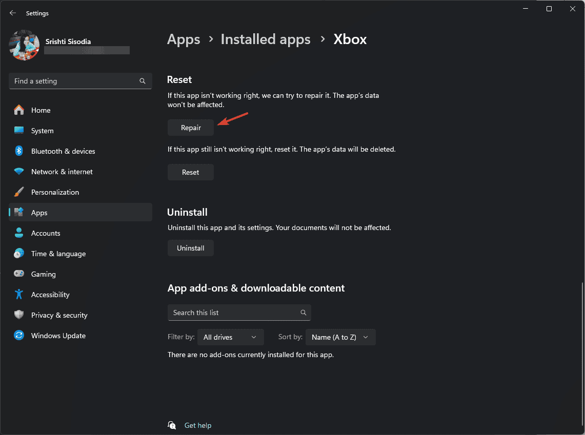The width and height of the screenshot is (585, 435).
Task: Select Network & internet
Action: 80,172
